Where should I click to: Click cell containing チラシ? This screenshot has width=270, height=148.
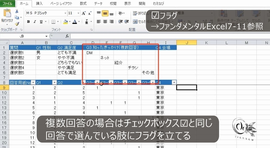[x=134, y=68]
